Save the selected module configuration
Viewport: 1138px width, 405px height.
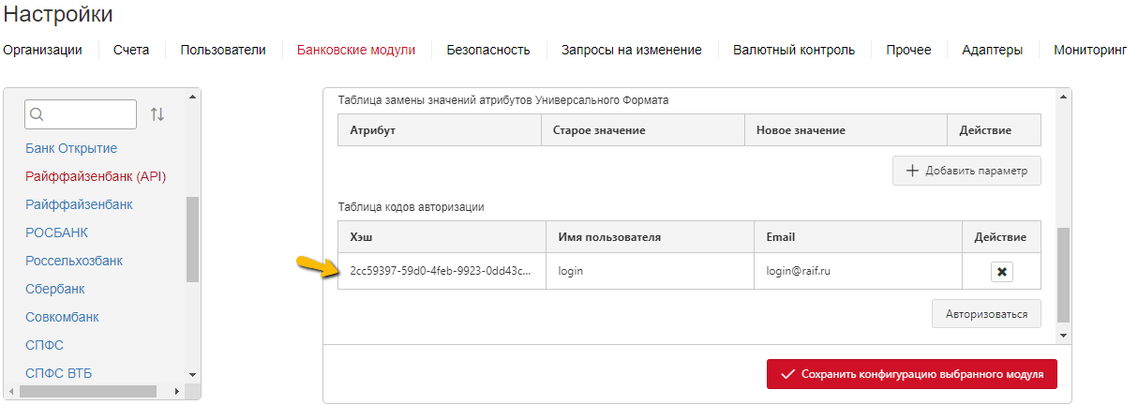tap(912, 373)
